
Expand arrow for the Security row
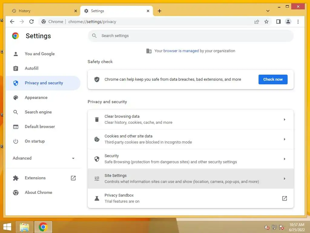(x=284, y=159)
